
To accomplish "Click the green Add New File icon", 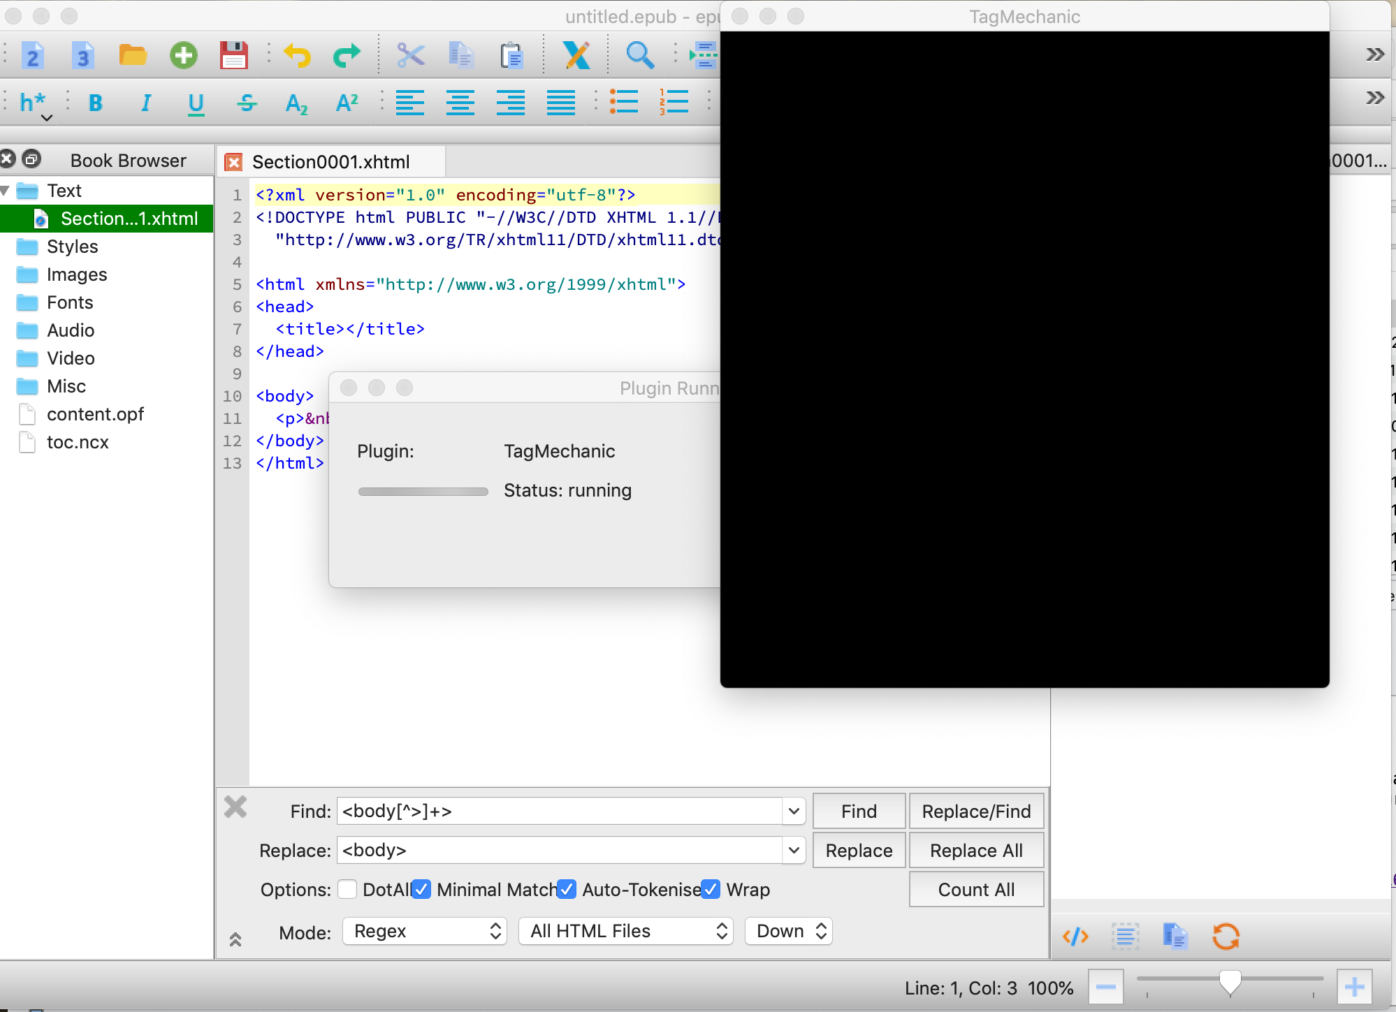I will (183, 55).
